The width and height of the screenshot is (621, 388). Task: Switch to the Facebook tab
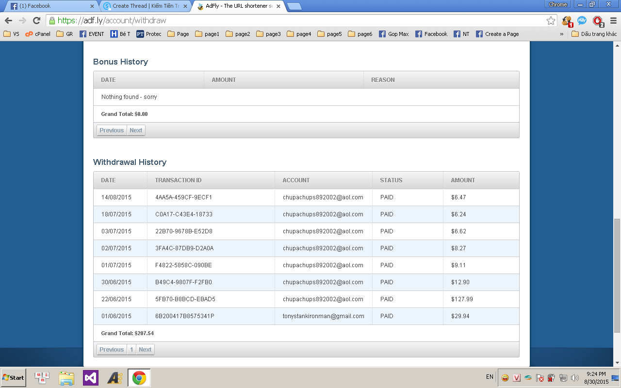(51, 6)
